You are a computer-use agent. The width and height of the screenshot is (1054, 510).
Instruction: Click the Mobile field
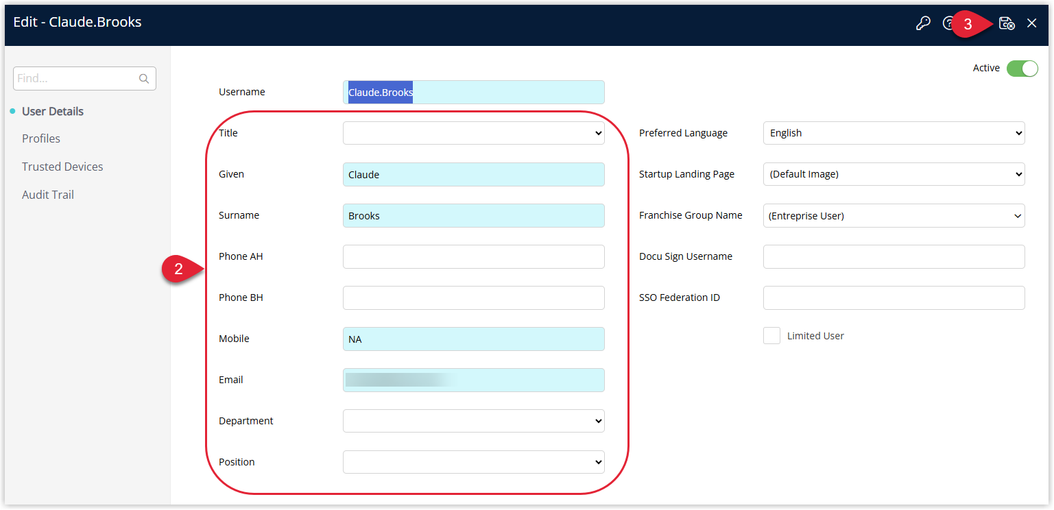click(474, 339)
